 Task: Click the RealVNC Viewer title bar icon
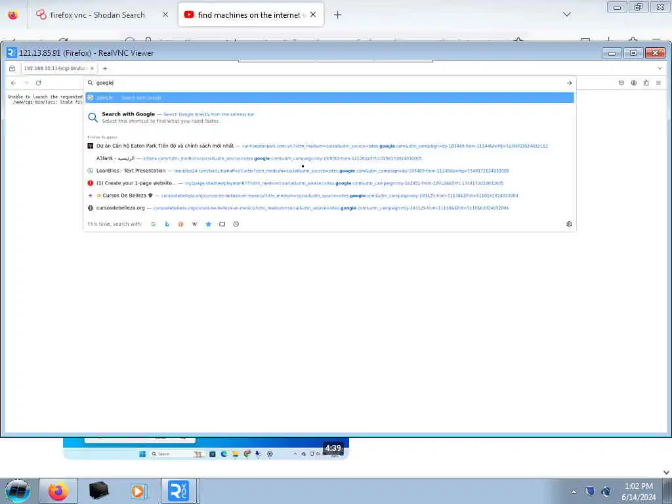tap(11, 52)
